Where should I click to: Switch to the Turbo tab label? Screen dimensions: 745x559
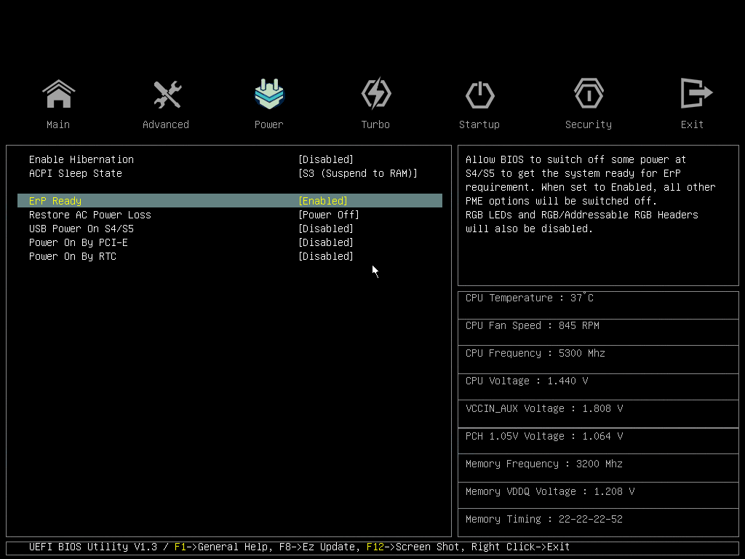point(375,124)
